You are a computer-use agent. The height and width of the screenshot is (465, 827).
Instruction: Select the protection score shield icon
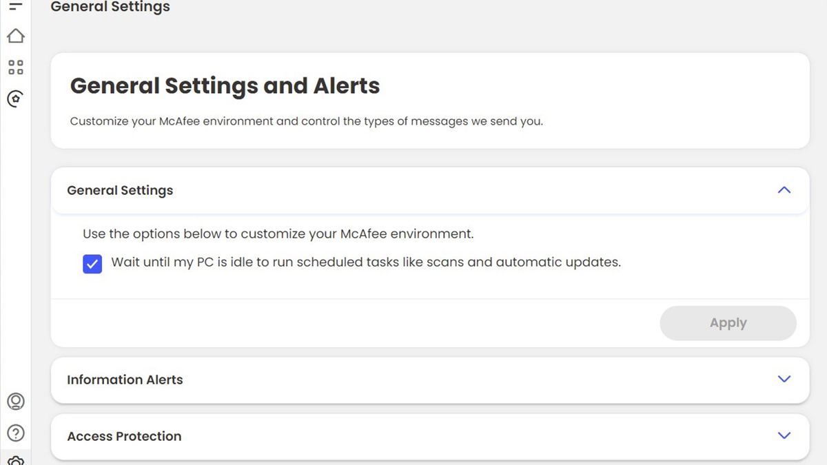pyautogui.click(x=15, y=99)
